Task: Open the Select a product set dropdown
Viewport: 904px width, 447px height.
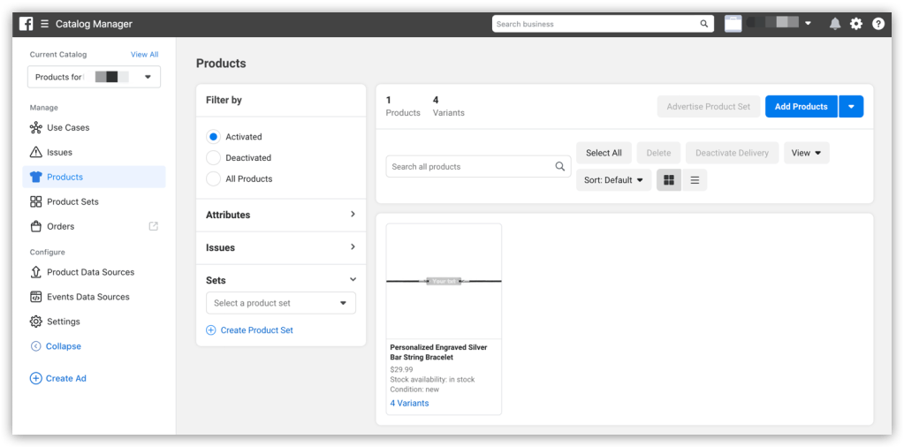Action: (280, 303)
